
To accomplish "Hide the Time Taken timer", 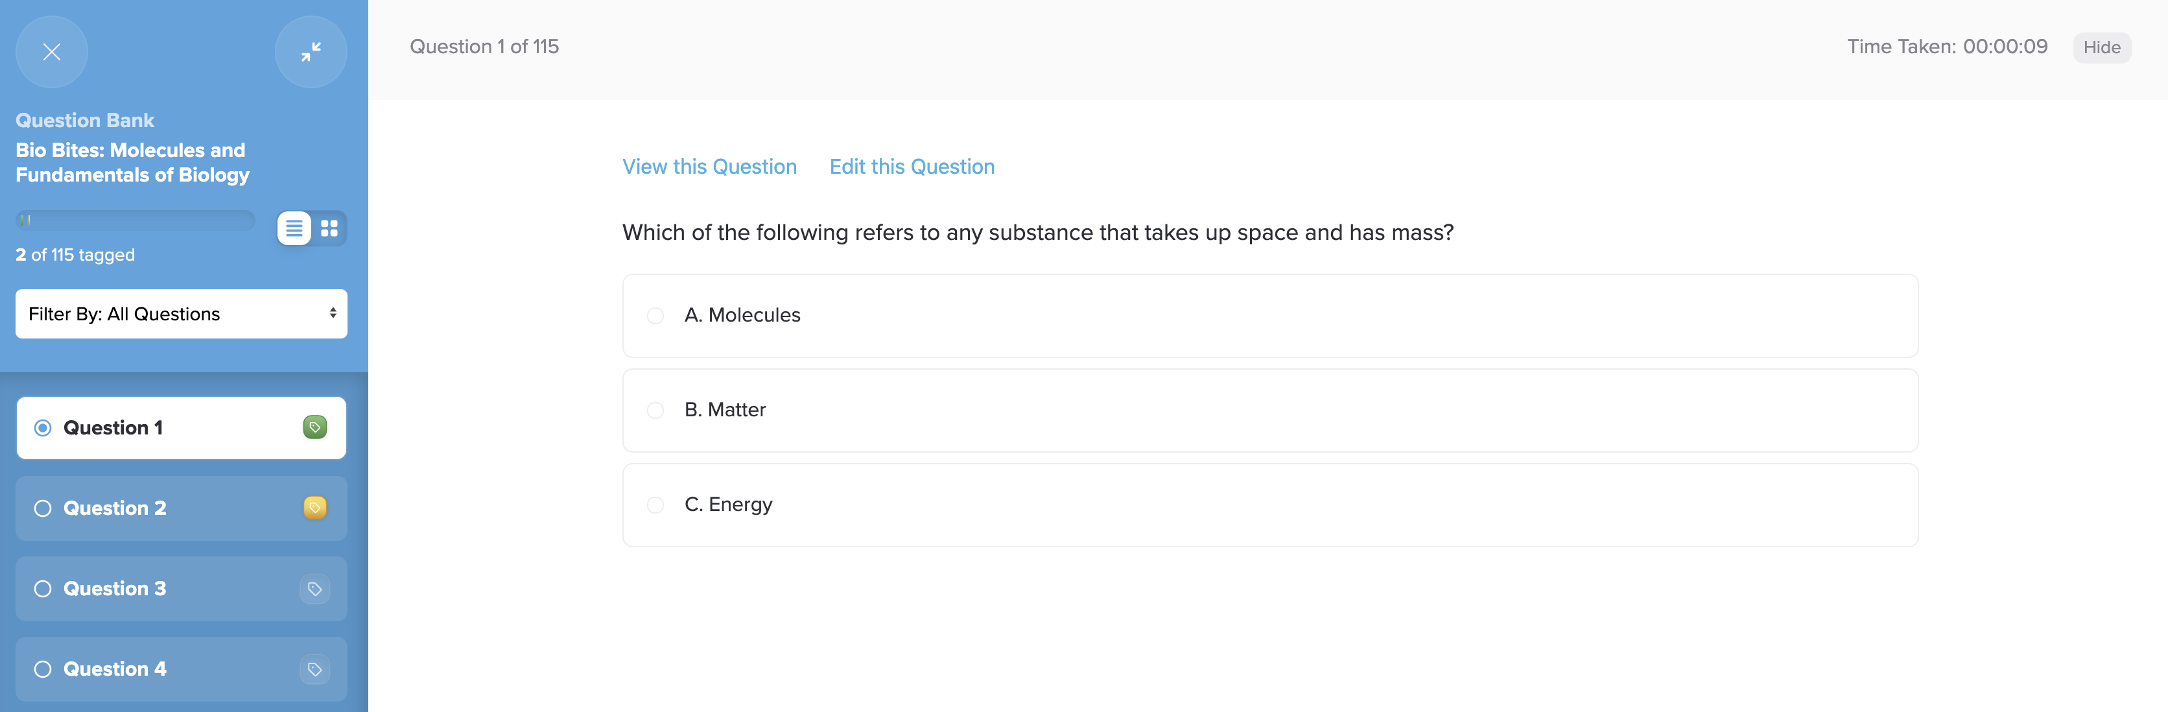I will click(2101, 48).
